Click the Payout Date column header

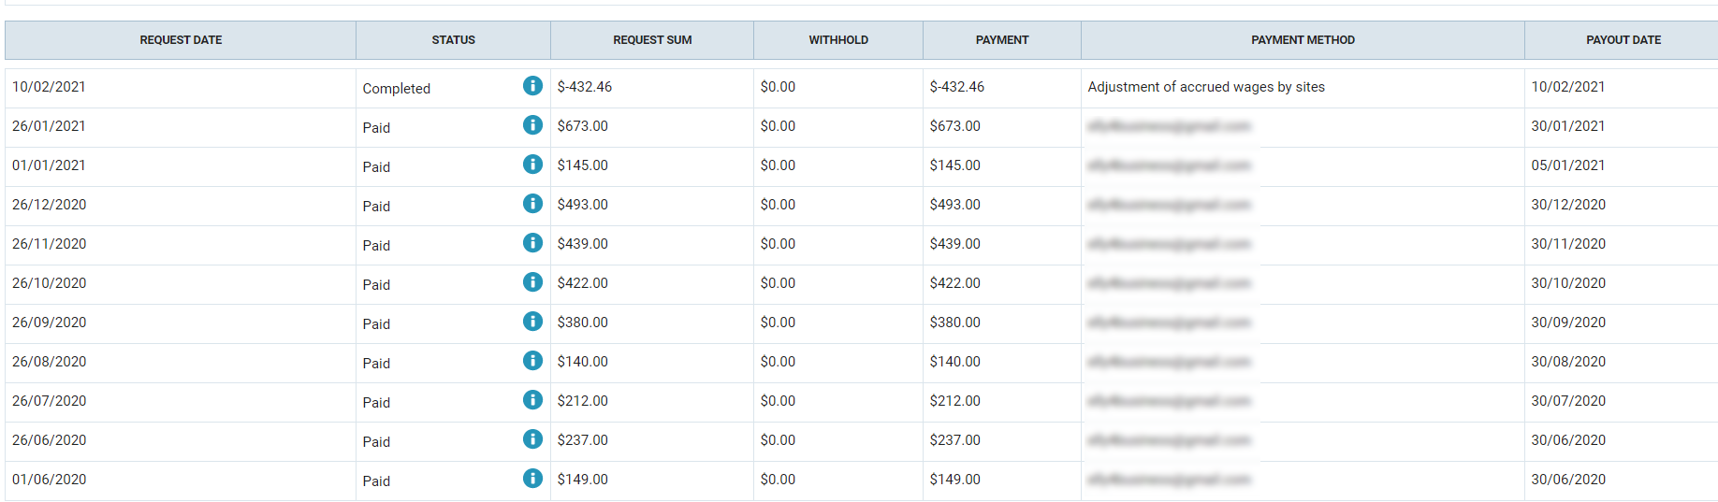pyautogui.click(x=1623, y=40)
